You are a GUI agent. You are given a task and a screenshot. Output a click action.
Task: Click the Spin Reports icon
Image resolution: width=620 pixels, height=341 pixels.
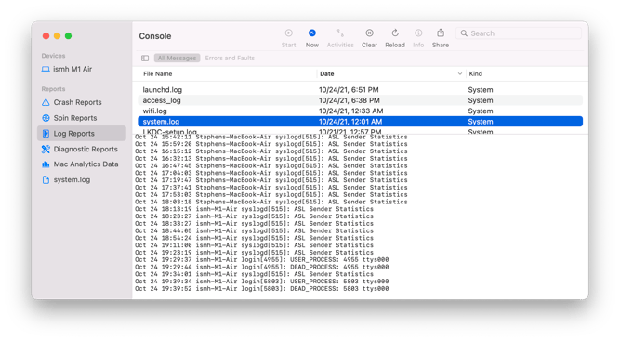(46, 118)
